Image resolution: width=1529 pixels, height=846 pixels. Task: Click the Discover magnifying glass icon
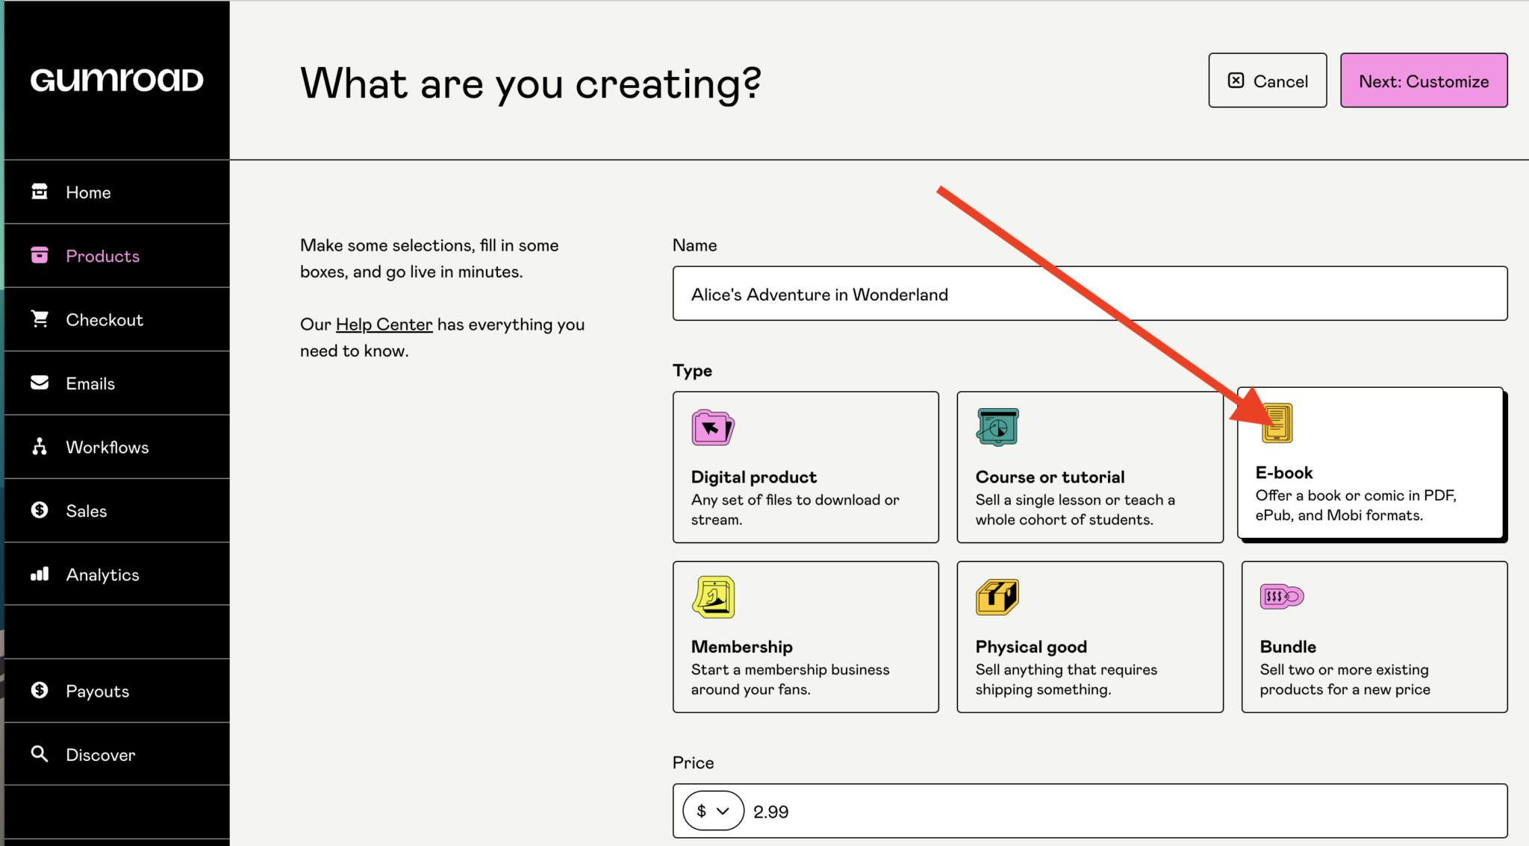pyautogui.click(x=40, y=754)
